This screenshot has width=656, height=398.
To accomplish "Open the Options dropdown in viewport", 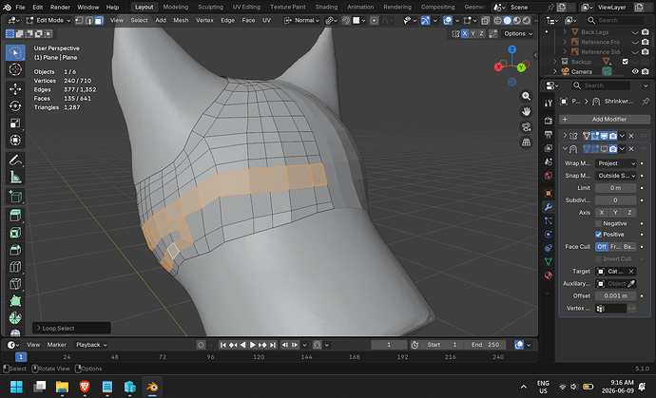I will (518, 34).
